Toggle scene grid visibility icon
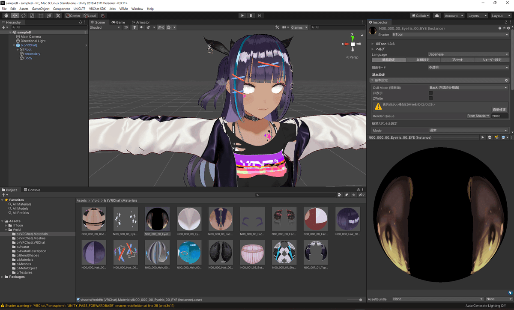Image resolution: width=514 pixels, height=310 pixels. (169, 27)
